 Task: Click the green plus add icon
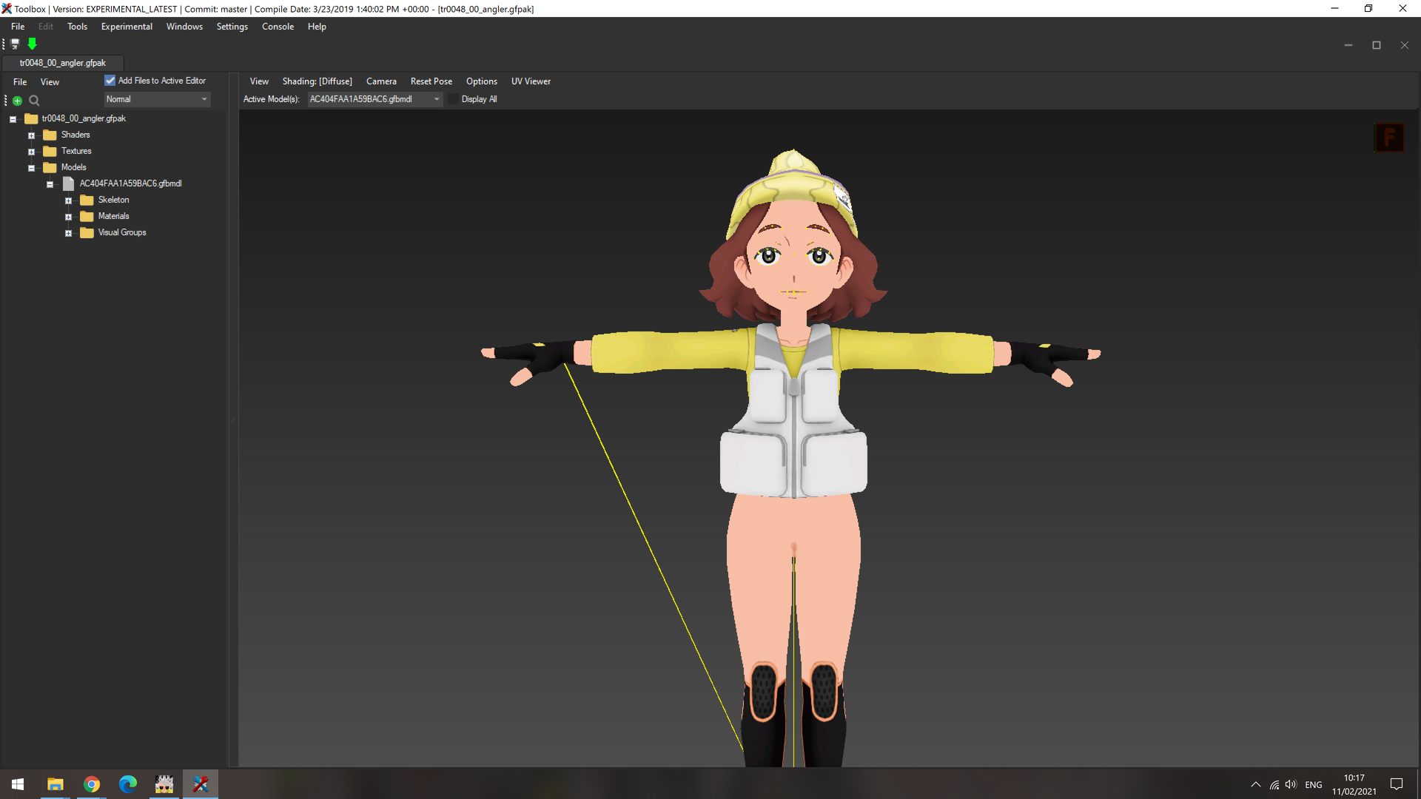pos(17,101)
